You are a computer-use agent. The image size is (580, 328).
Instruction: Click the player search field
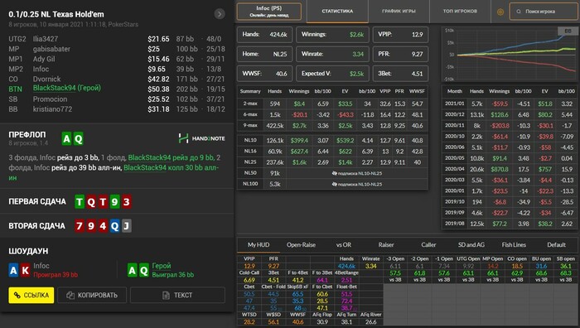[543, 12]
